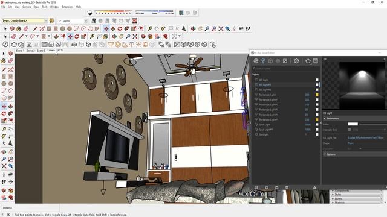This screenshot has width=387, height=217.
Task: Open the Type undefined dropdown arrow
Action: pos(46,20)
